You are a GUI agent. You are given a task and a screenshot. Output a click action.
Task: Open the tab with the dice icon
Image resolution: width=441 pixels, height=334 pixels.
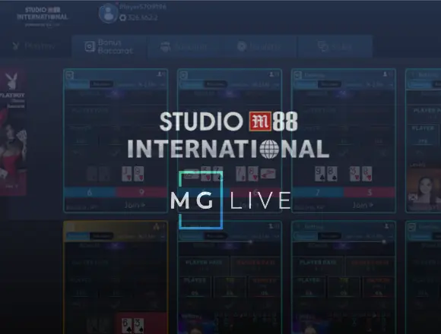click(x=335, y=46)
